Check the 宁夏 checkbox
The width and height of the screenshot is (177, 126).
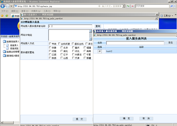pyautogui.click(x=85, y=54)
